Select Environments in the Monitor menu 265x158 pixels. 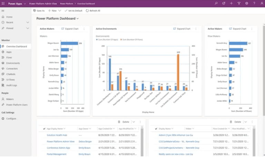tap(13, 63)
